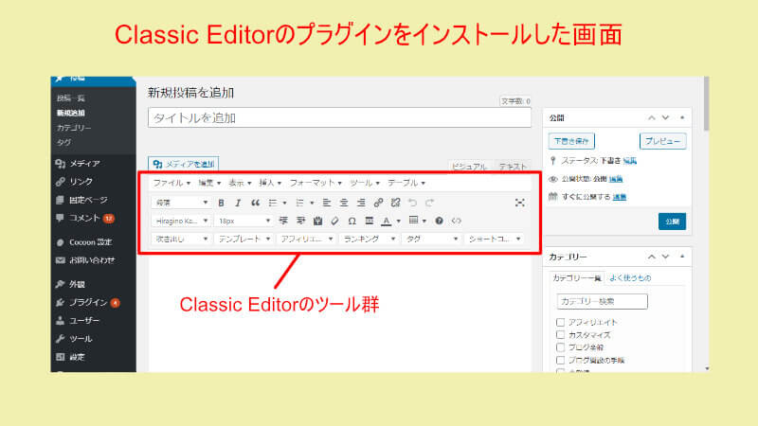Viewport: 758px width, 426px height.
Task: Decrease indent with the outdent icon
Action: pyautogui.click(x=283, y=221)
